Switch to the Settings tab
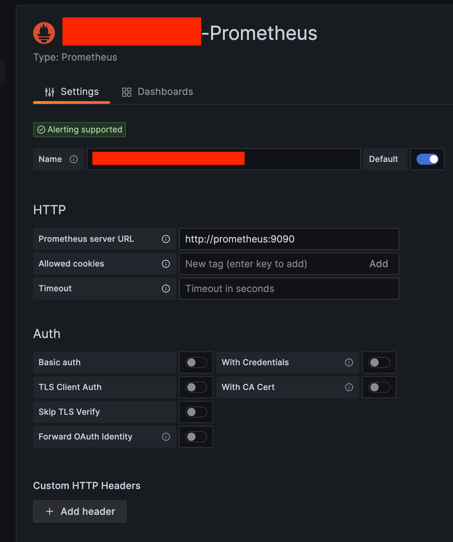Viewport: 453px width, 542px height. coord(71,92)
